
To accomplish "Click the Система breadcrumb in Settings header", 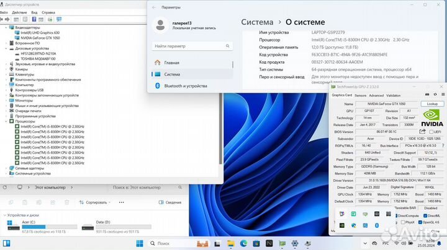I will coord(257,22).
